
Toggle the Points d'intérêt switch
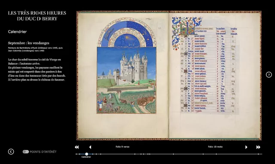pyautogui.click(x=26, y=152)
